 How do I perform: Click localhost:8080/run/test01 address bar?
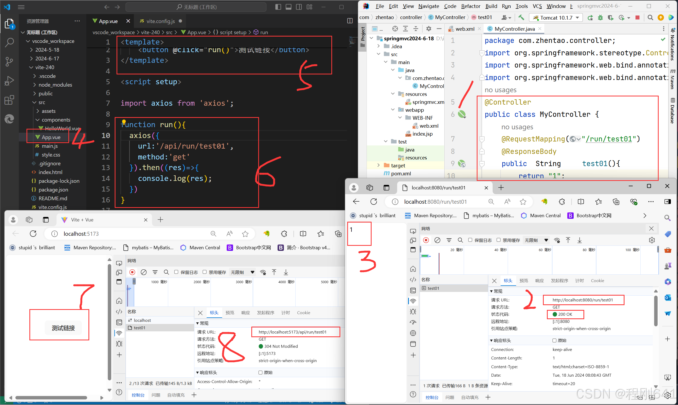click(435, 202)
